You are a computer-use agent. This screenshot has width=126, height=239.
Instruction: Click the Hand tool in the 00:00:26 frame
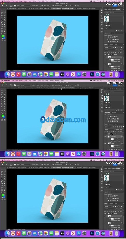tap(5, 190)
